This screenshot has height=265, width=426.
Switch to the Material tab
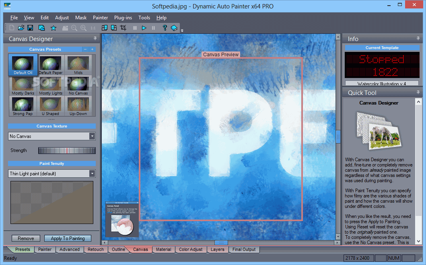point(164,250)
